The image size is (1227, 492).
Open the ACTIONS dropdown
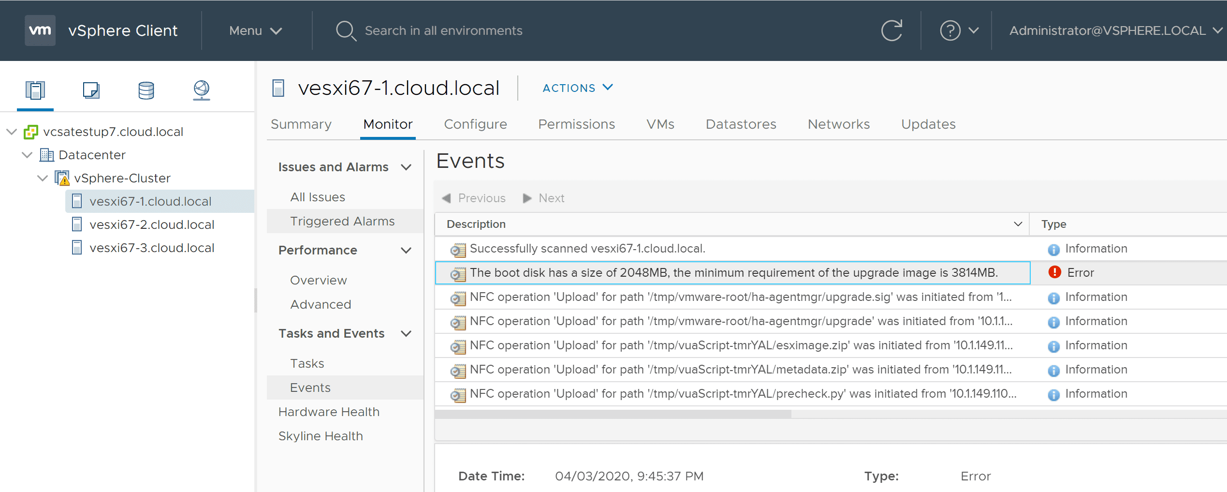coord(577,88)
